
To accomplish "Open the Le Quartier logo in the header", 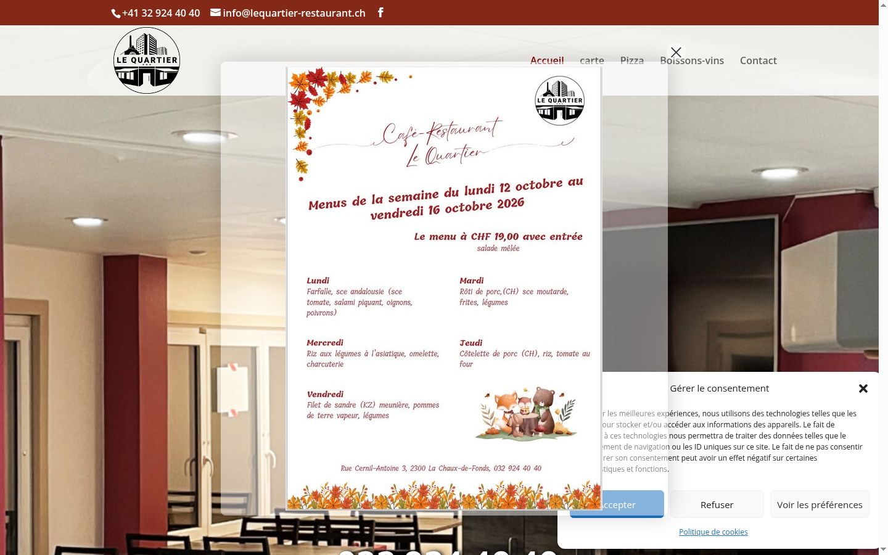I will [147, 60].
